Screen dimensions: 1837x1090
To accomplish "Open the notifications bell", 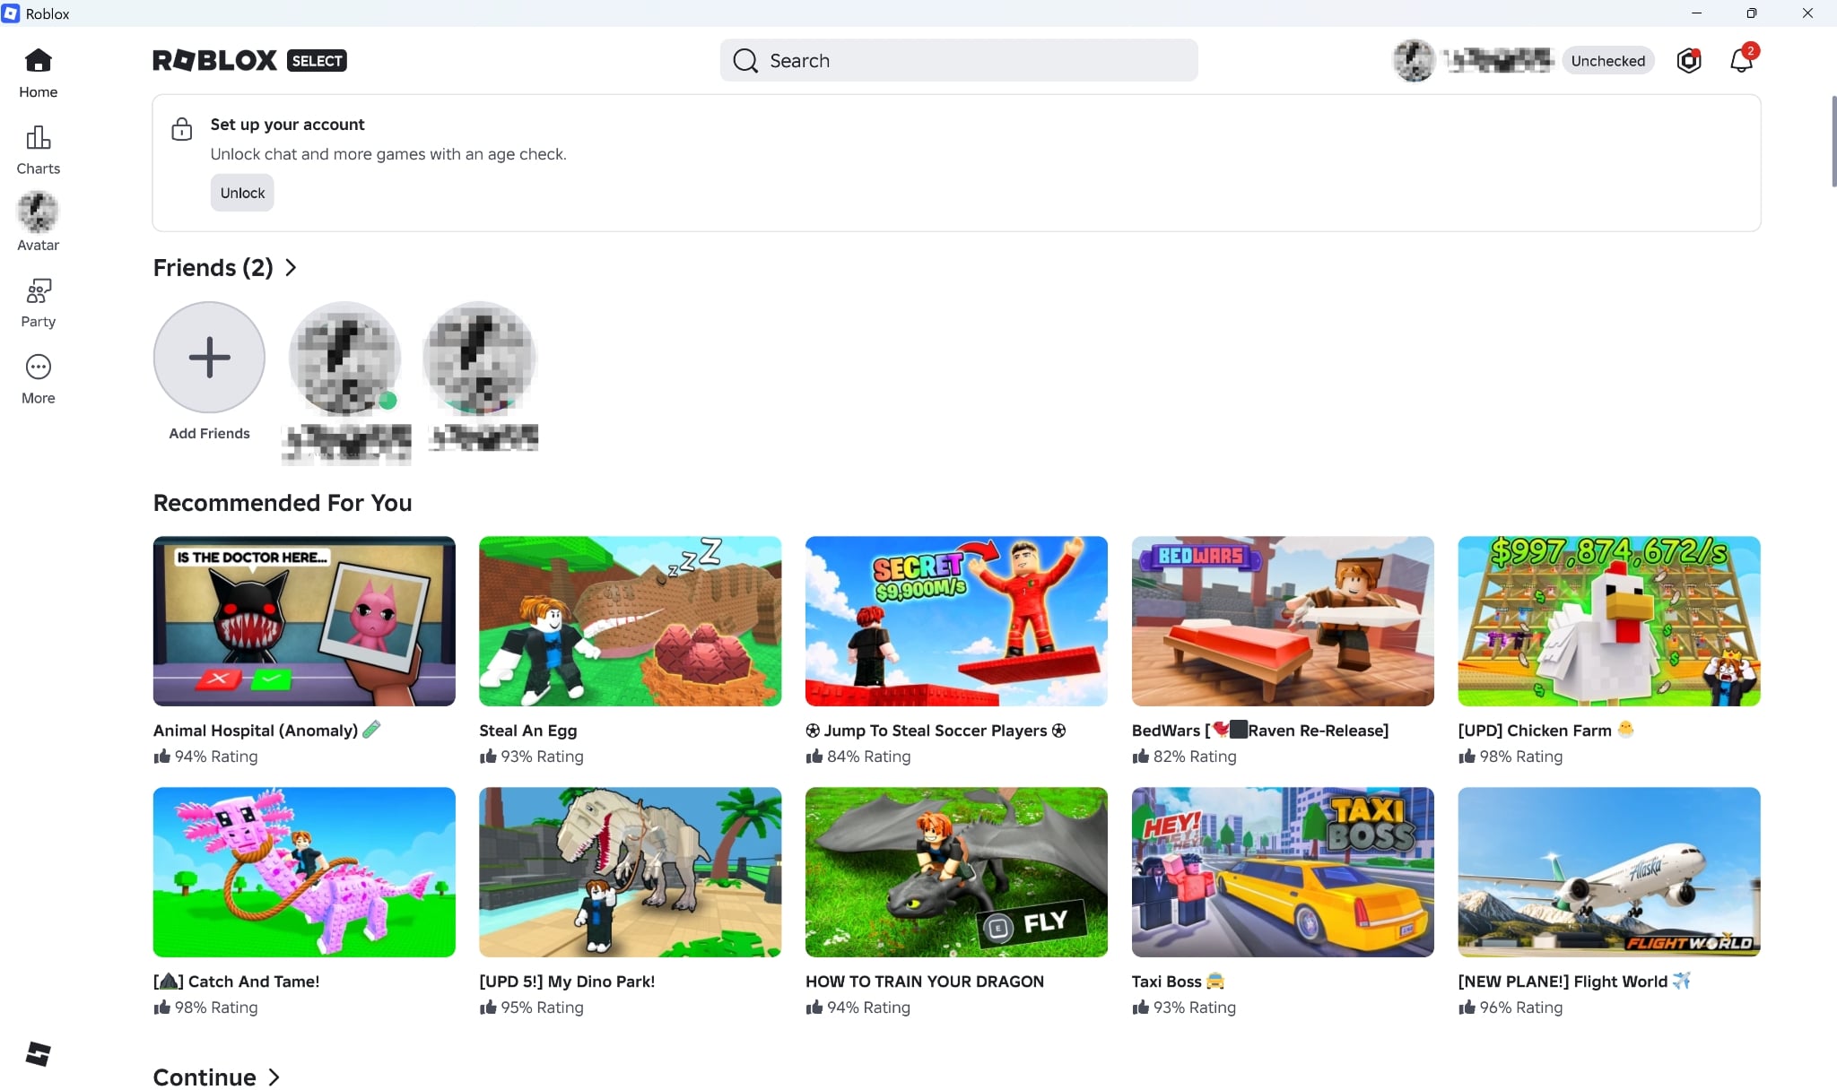I will (1741, 60).
